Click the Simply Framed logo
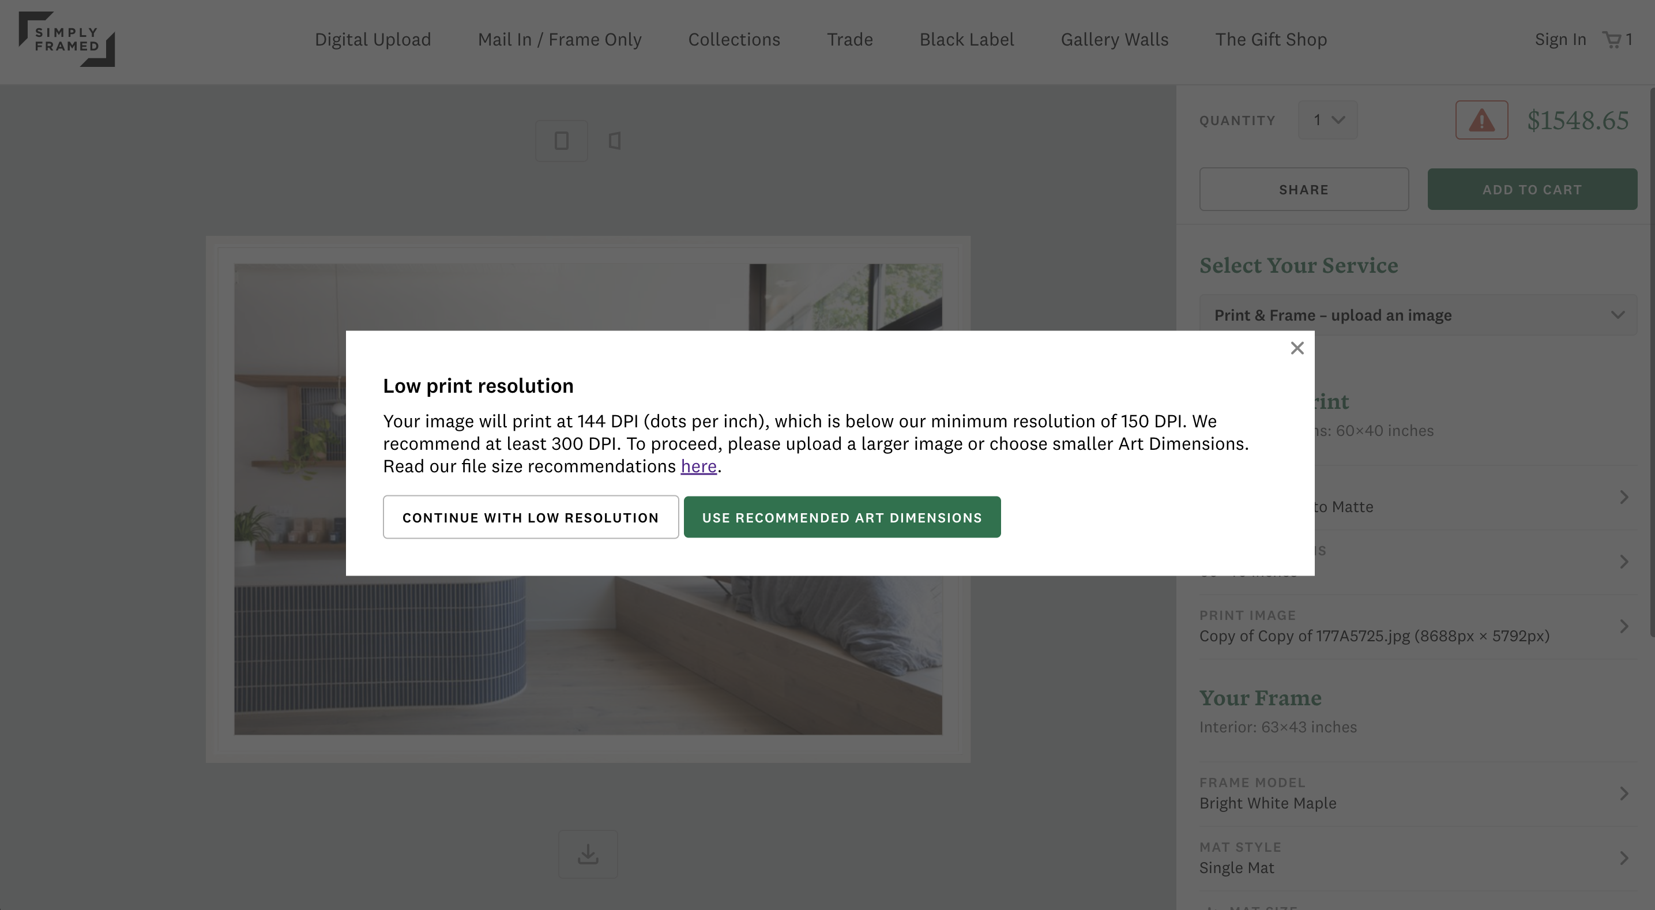The image size is (1655, 910). pos(67,40)
